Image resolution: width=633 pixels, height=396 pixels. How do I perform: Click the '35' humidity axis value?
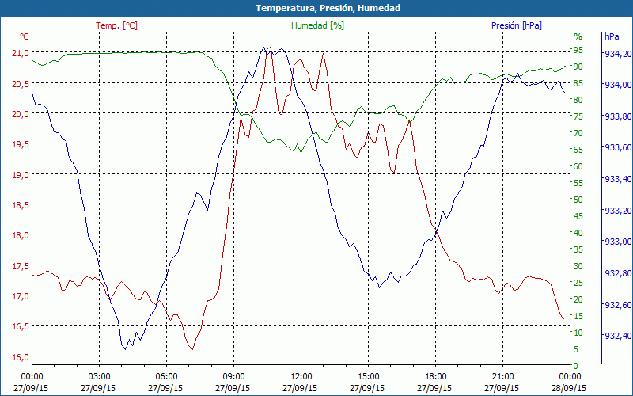[x=578, y=249]
